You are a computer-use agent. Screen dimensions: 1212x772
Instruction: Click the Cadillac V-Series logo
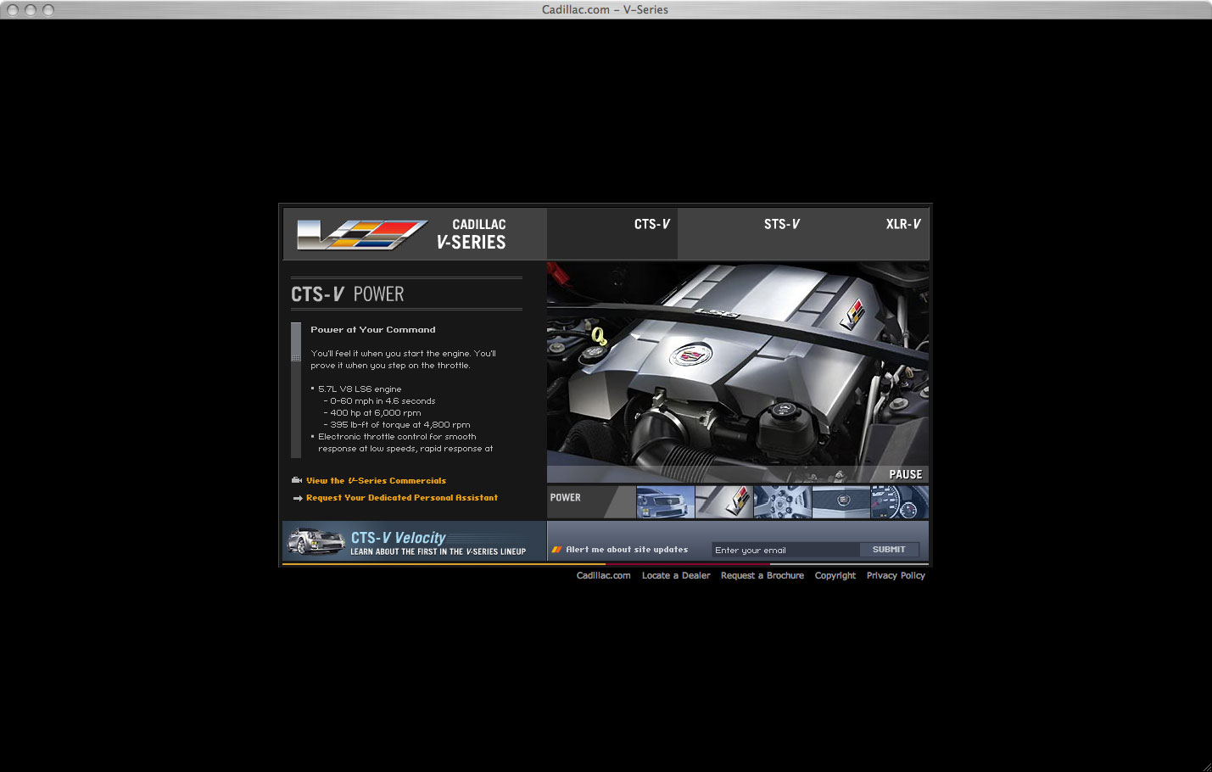coord(401,235)
